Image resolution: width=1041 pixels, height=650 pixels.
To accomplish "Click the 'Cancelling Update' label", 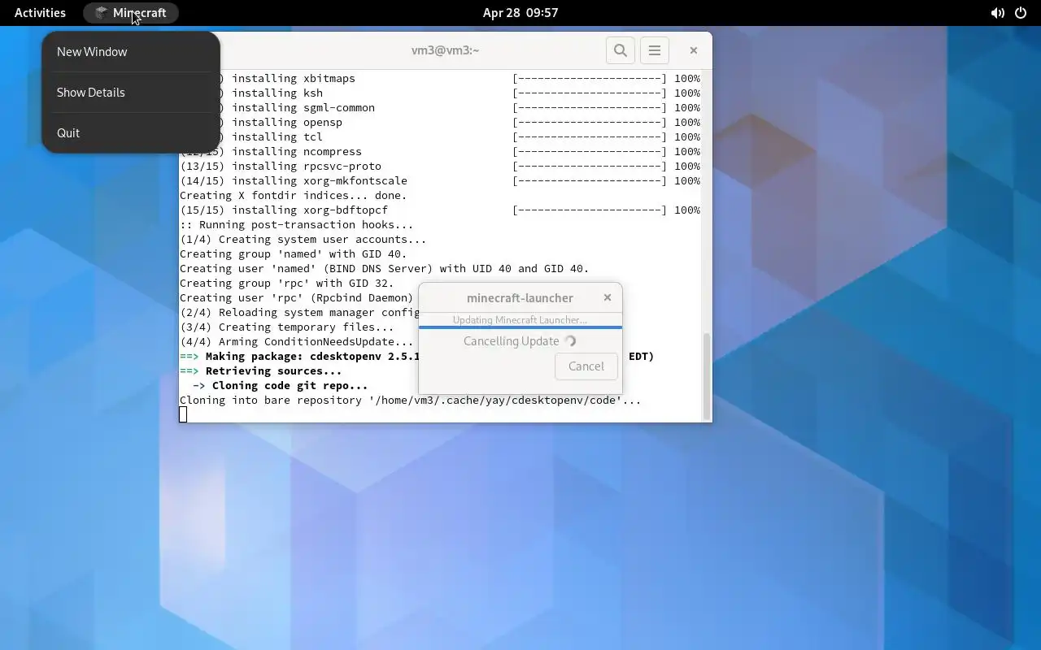I will (x=512, y=341).
